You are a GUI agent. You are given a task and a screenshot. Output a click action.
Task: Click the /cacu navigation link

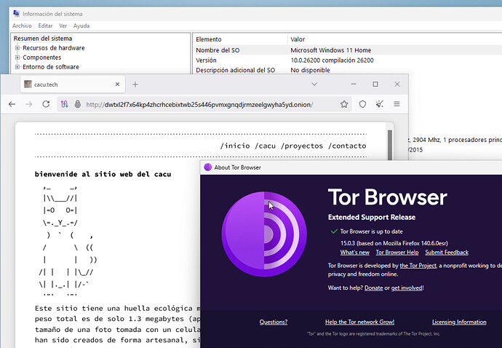265,146
